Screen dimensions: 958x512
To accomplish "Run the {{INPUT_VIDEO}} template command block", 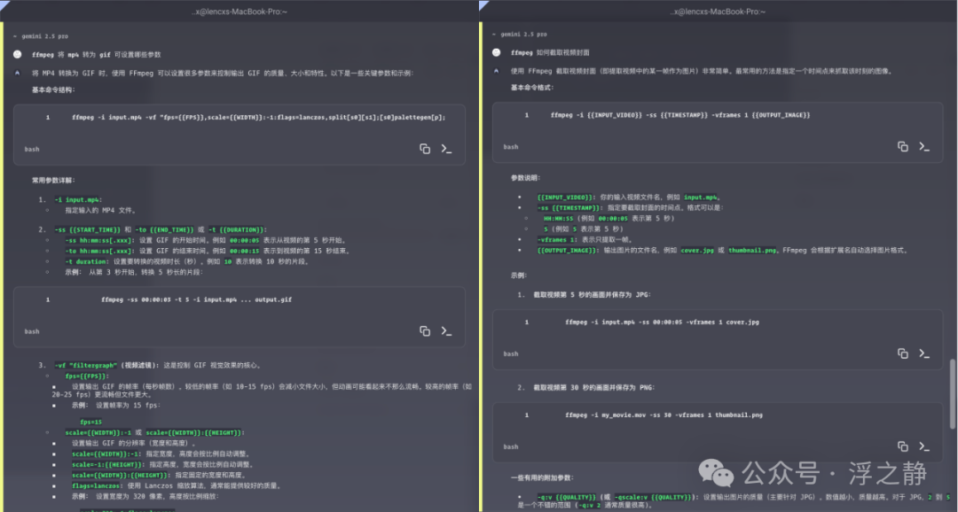I will point(924,146).
